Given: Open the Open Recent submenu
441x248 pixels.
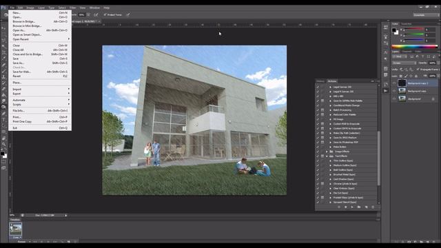Looking at the screenshot, I should pyautogui.click(x=40, y=39).
